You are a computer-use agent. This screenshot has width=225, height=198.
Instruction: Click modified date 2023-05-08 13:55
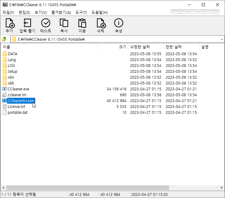point(146,54)
